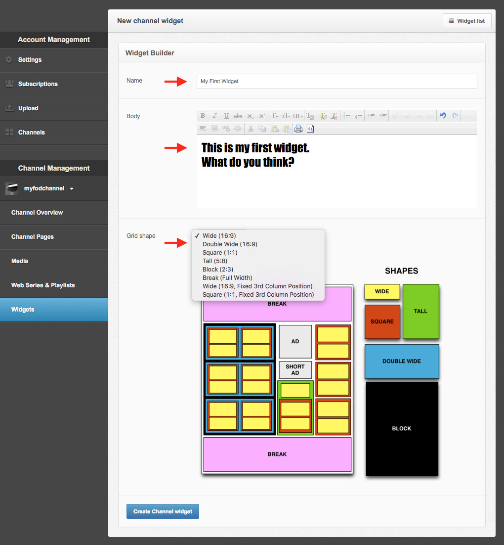504x545 pixels.
Task: Remove hyperlink from text
Action: tap(238, 129)
